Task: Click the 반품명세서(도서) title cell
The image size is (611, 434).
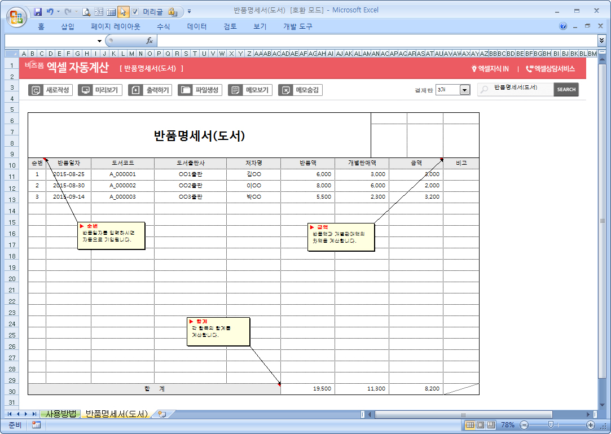Action: coord(199,135)
